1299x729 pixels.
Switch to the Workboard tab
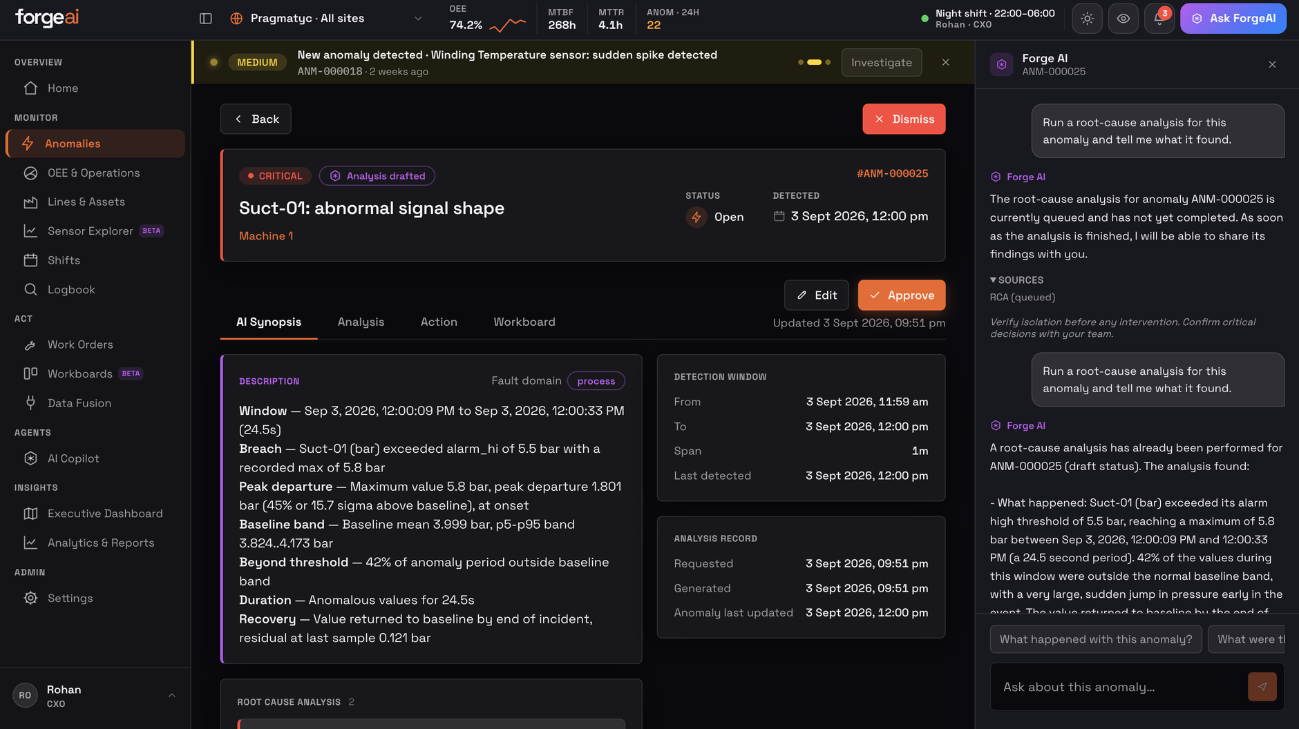coord(524,322)
